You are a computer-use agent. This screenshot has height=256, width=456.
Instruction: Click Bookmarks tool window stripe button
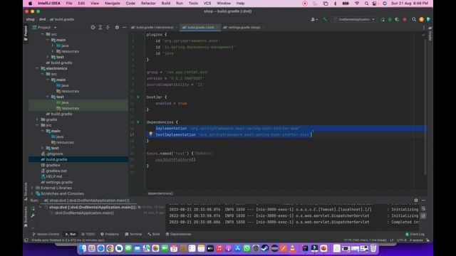(26, 217)
